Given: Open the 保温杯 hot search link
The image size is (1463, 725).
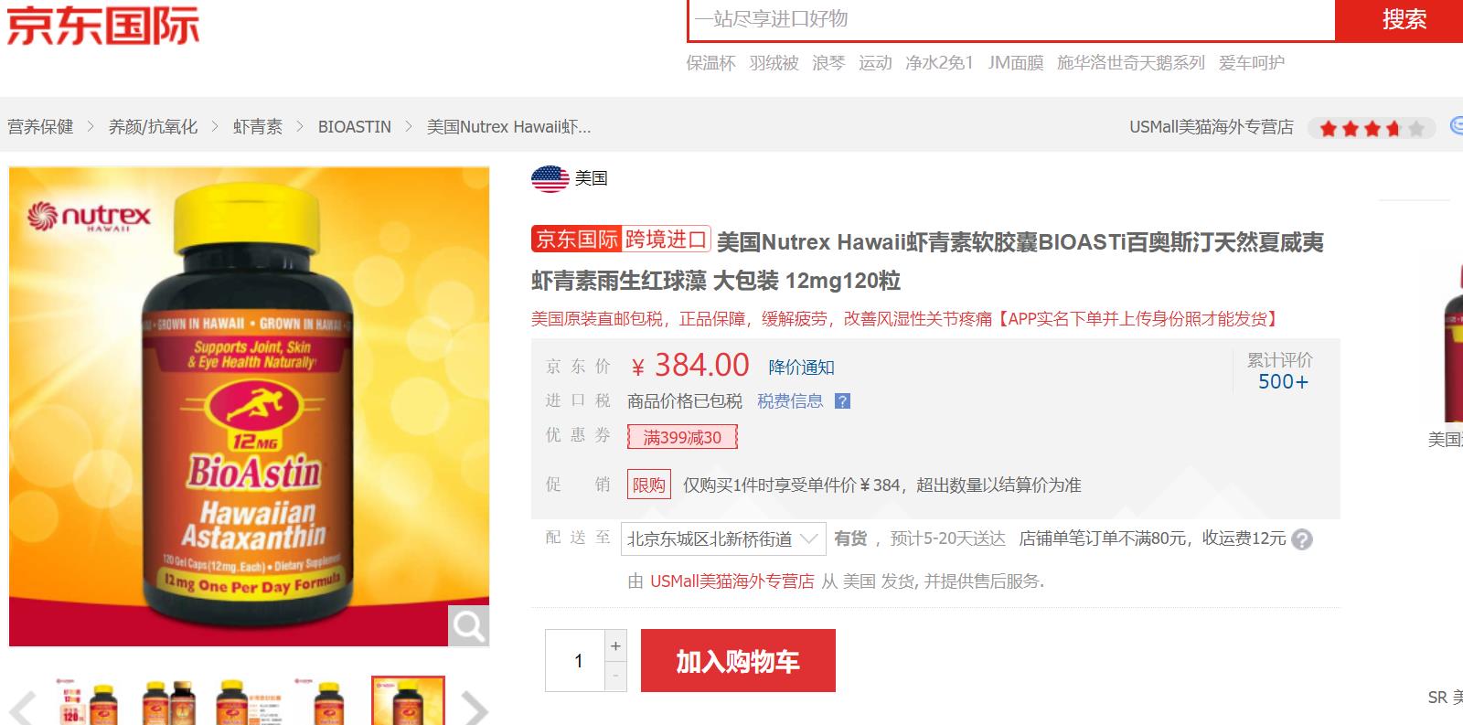Looking at the screenshot, I should [x=710, y=63].
